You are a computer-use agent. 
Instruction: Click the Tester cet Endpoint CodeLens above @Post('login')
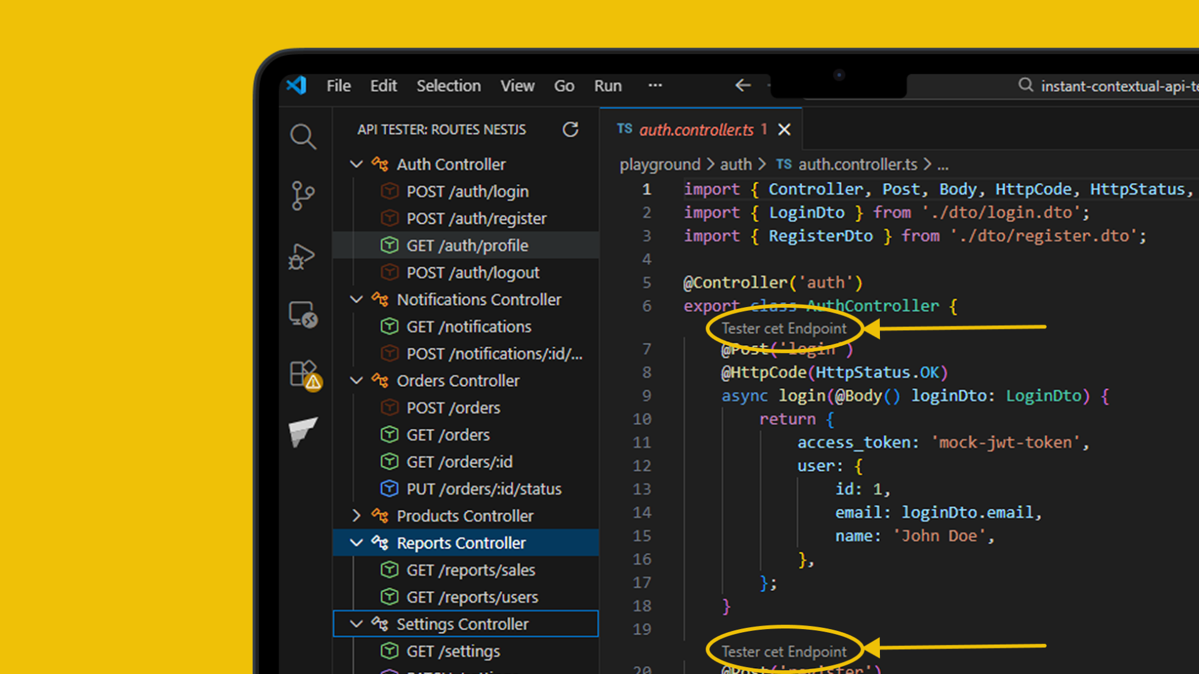784,328
